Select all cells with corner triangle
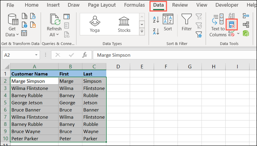Screen dimensions: 257x146 click(7, 67)
